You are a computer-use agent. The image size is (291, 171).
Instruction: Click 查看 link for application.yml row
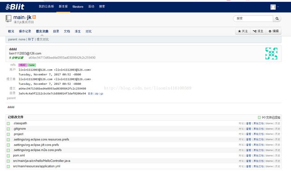(248, 167)
